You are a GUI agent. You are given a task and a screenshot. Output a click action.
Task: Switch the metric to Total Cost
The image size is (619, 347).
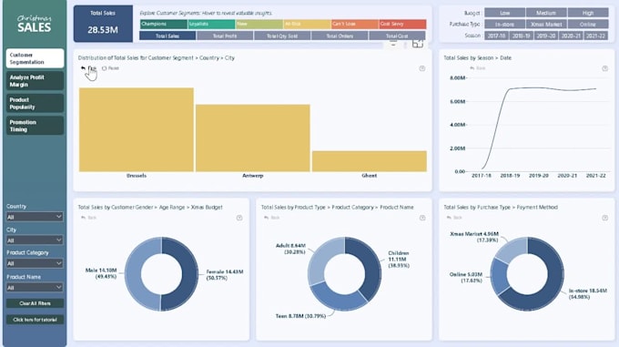[397, 36]
